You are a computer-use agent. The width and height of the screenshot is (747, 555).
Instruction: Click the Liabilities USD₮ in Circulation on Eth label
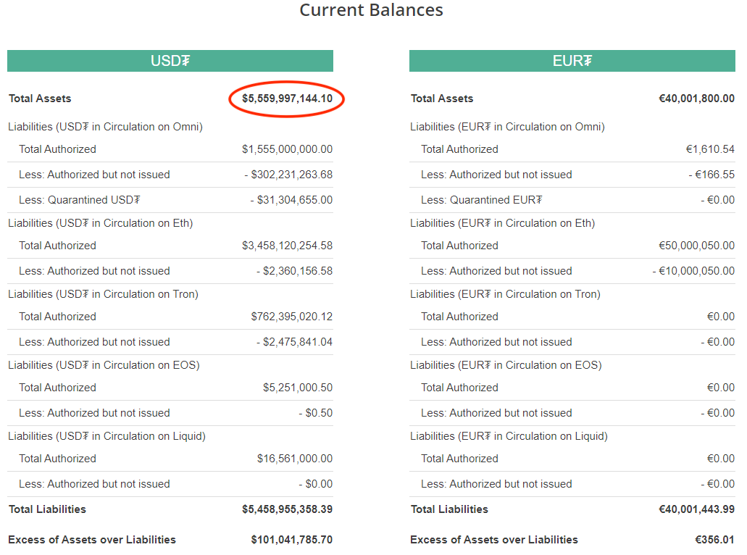point(101,223)
